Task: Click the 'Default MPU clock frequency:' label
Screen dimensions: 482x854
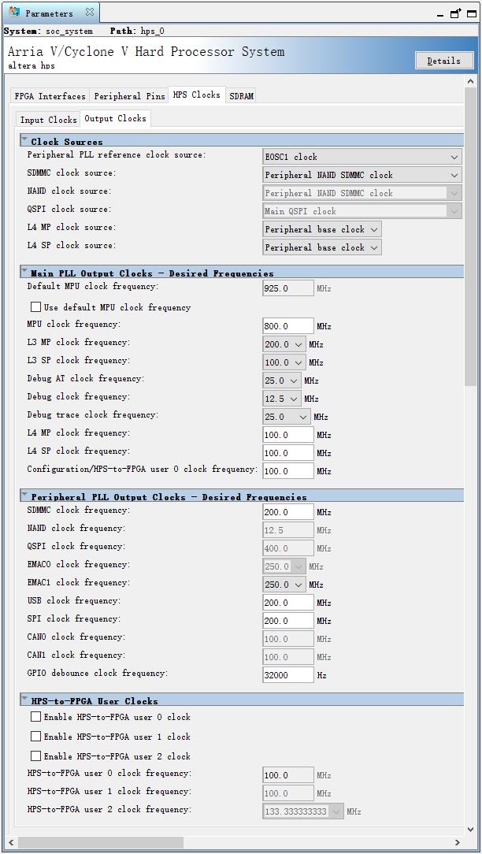Action: pyautogui.click(x=93, y=286)
